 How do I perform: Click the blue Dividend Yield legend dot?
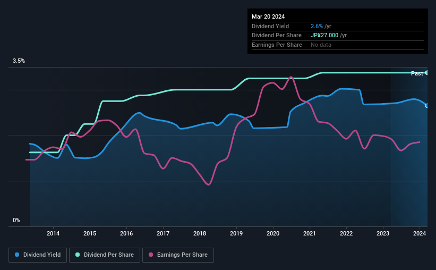coord(17,255)
